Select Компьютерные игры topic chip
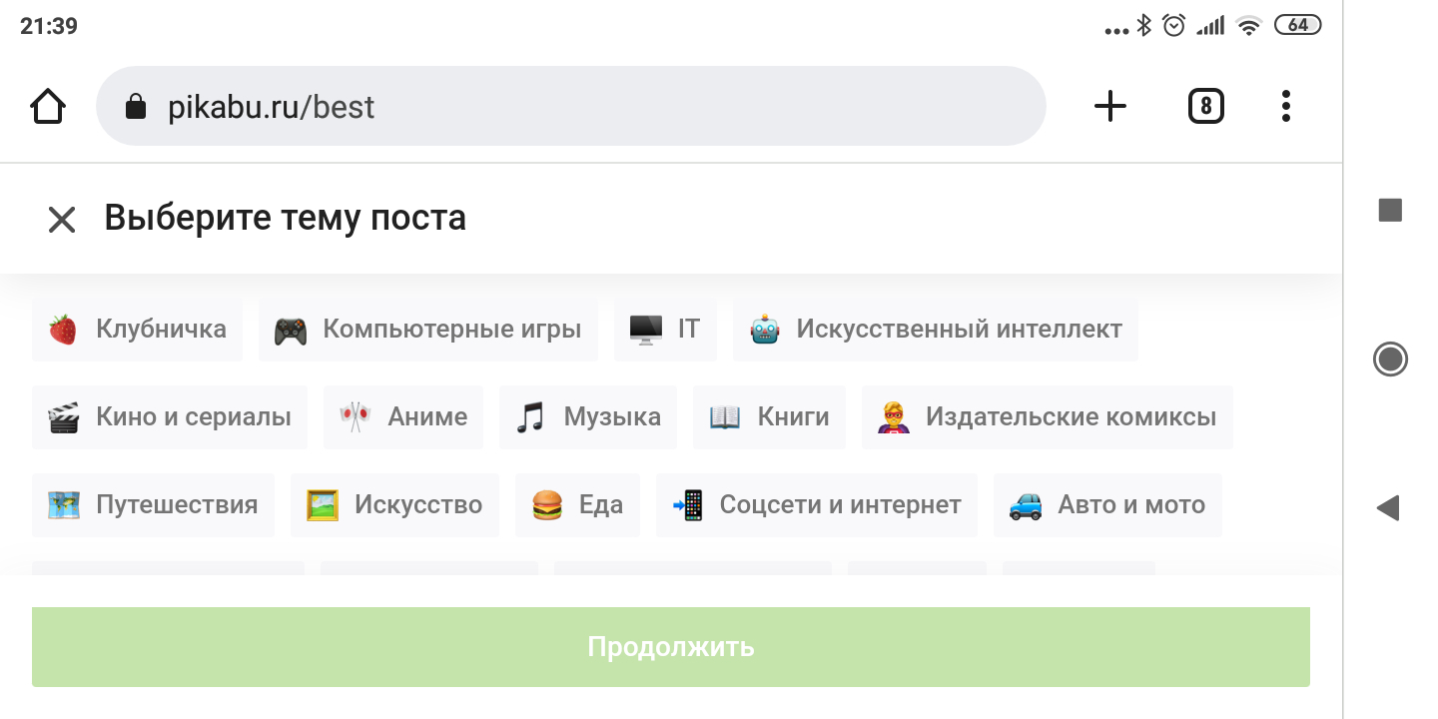This screenshot has height=719, width=1438. (427, 330)
